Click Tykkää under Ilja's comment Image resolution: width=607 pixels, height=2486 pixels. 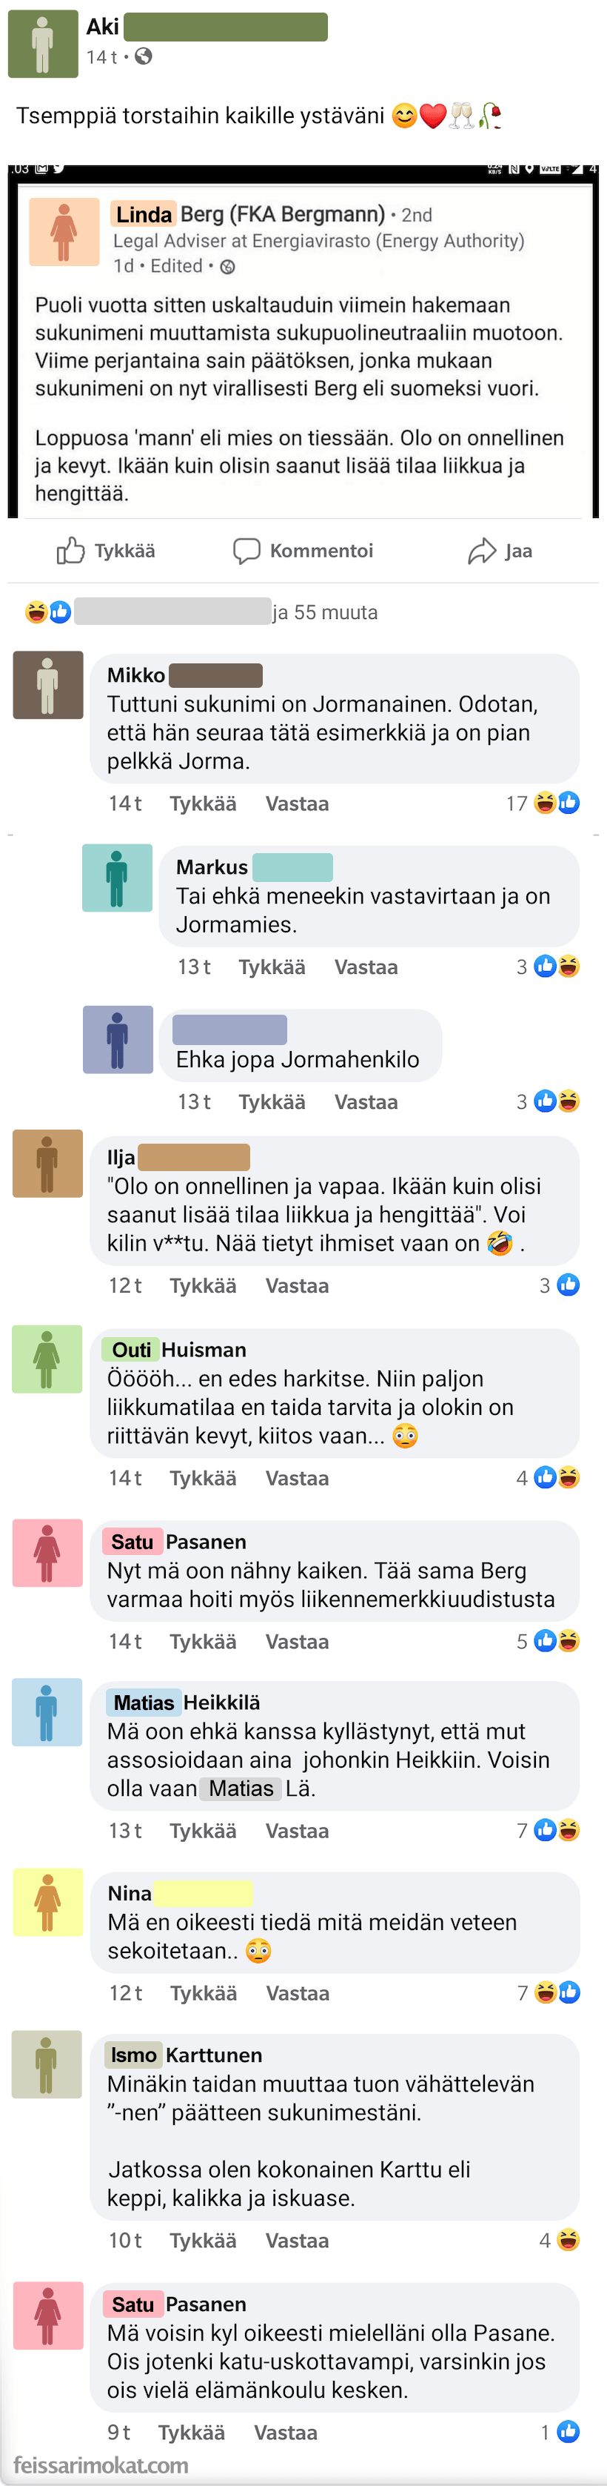(x=204, y=1285)
